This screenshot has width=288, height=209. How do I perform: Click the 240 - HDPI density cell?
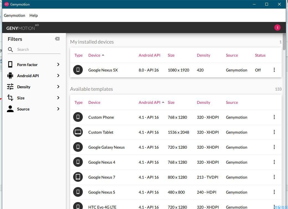(207, 192)
